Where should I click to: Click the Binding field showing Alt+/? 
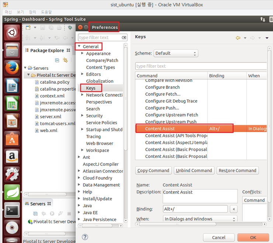point(195,209)
